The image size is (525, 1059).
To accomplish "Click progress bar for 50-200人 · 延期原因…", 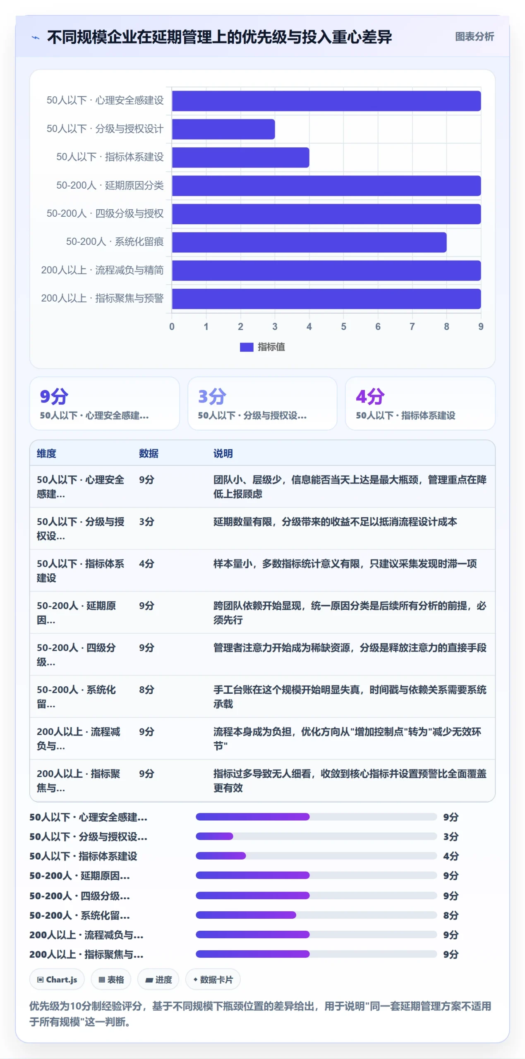I will click(x=316, y=875).
